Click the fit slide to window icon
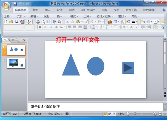The image size is (167, 120). (x=160, y=114)
